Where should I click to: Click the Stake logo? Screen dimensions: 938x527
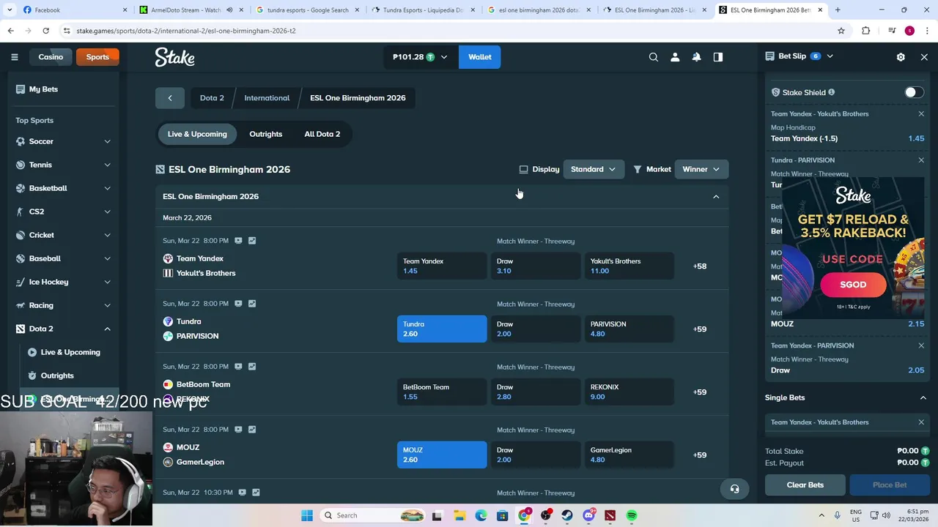pos(174,56)
